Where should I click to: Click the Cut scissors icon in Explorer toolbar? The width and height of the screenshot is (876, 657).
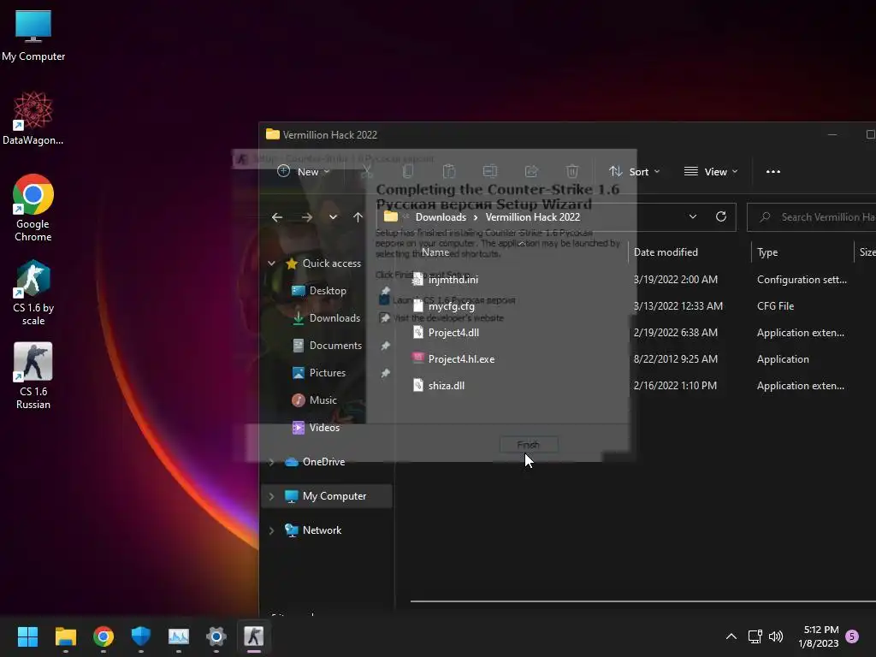pos(367,171)
